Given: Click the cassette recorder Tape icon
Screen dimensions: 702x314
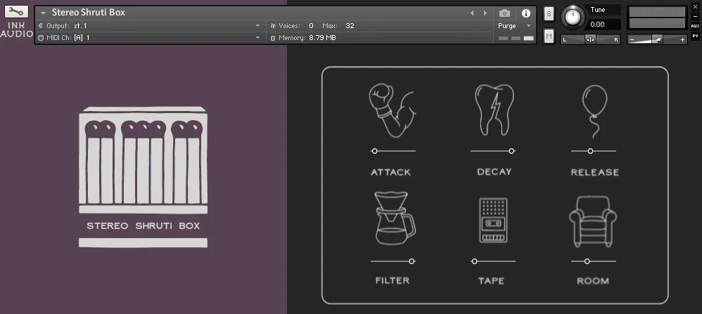Looking at the screenshot, I should [493, 220].
